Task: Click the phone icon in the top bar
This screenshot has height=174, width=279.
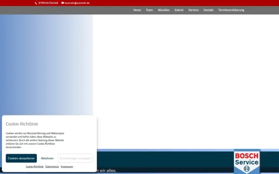Action: pos(36,3)
